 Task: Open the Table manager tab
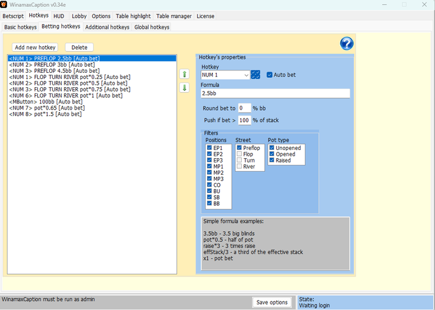(x=173, y=16)
